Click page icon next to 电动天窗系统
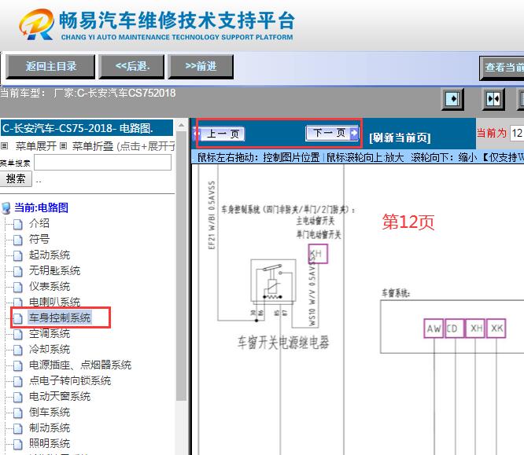This screenshot has height=455, width=524. click(18, 398)
